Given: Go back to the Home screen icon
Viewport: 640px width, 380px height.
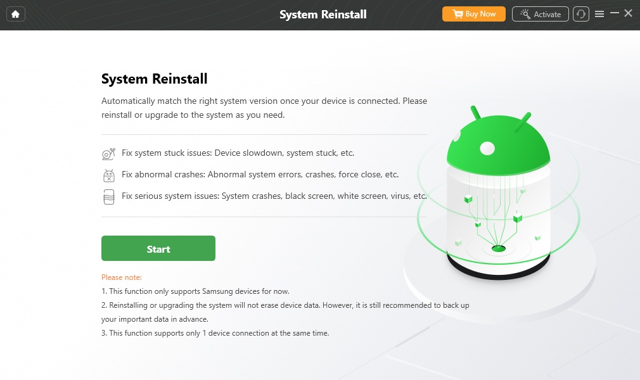Looking at the screenshot, I should click(x=15, y=15).
